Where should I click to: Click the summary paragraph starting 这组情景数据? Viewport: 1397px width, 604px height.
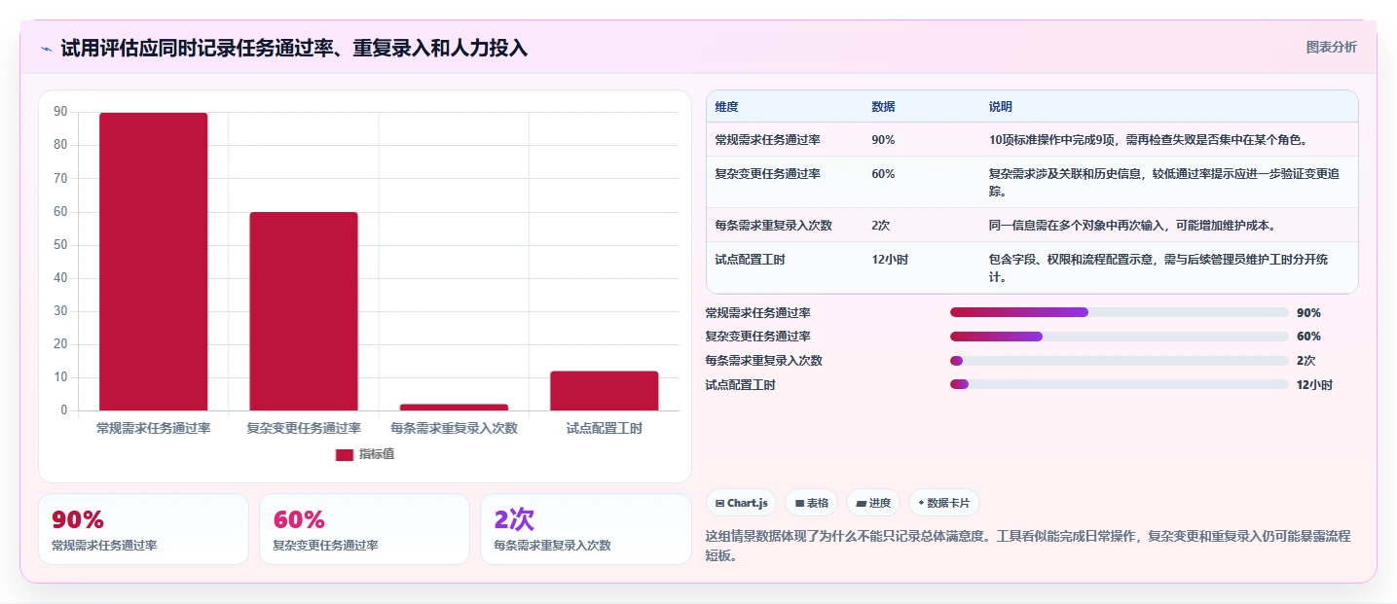click(1028, 546)
